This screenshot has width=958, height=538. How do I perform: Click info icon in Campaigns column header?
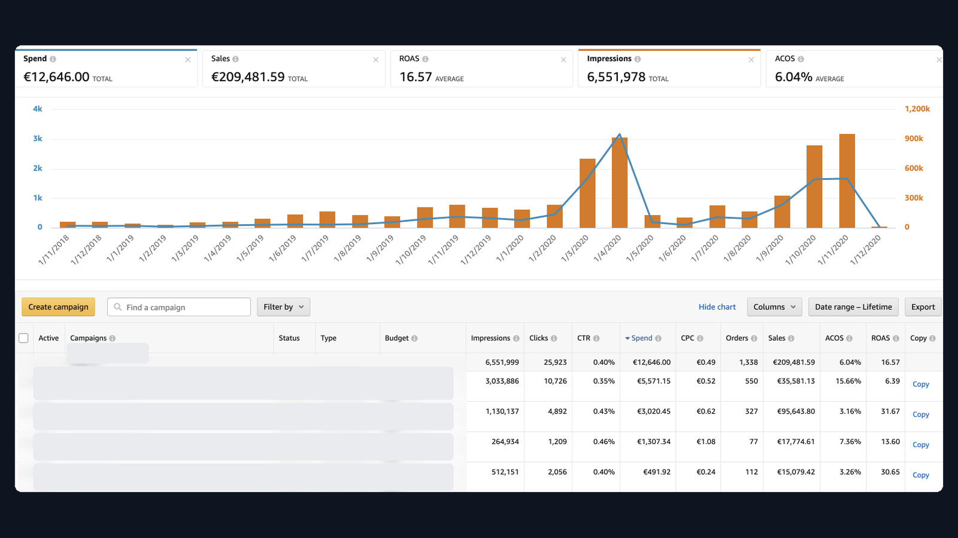pos(112,338)
